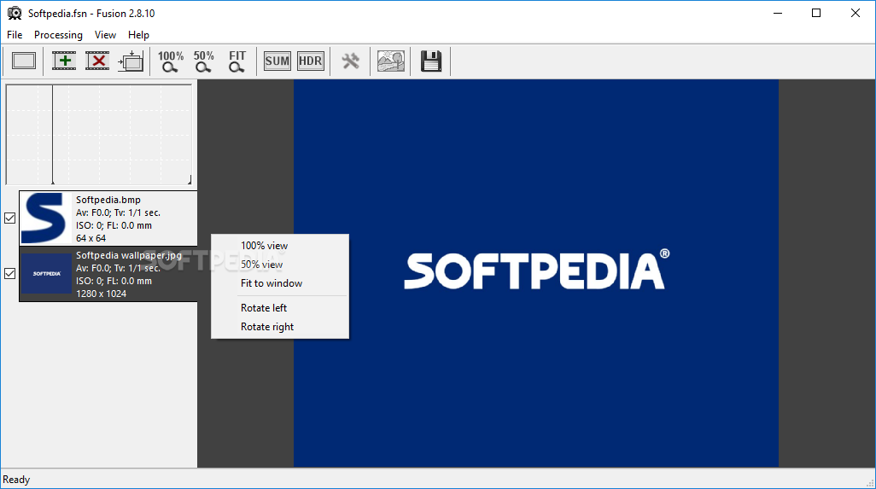Click the landscape picture preview icon
This screenshot has height=489, width=876.
(390, 61)
